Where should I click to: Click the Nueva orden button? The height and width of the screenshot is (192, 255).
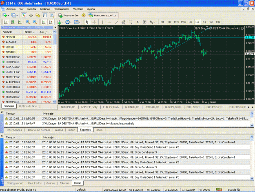tap(69, 15)
